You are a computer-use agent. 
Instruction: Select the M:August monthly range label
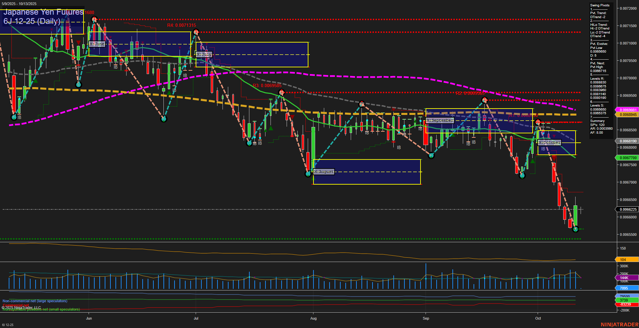pos(324,172)
